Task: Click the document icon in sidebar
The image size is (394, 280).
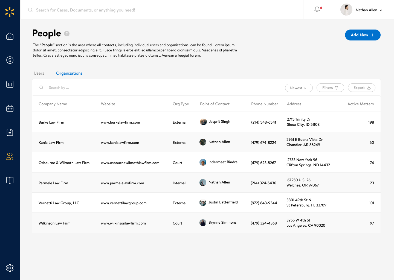Action: [x=10, y=132]
